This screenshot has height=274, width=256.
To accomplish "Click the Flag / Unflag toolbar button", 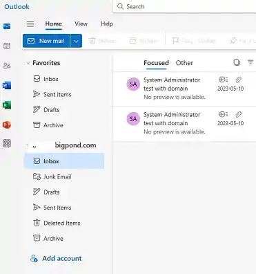I will pyautogui.click(x=194, y=41).
